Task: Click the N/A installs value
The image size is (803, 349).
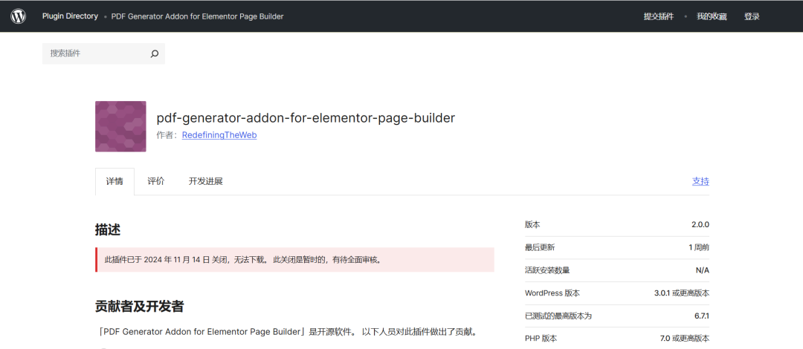Action: pos(703,270)
